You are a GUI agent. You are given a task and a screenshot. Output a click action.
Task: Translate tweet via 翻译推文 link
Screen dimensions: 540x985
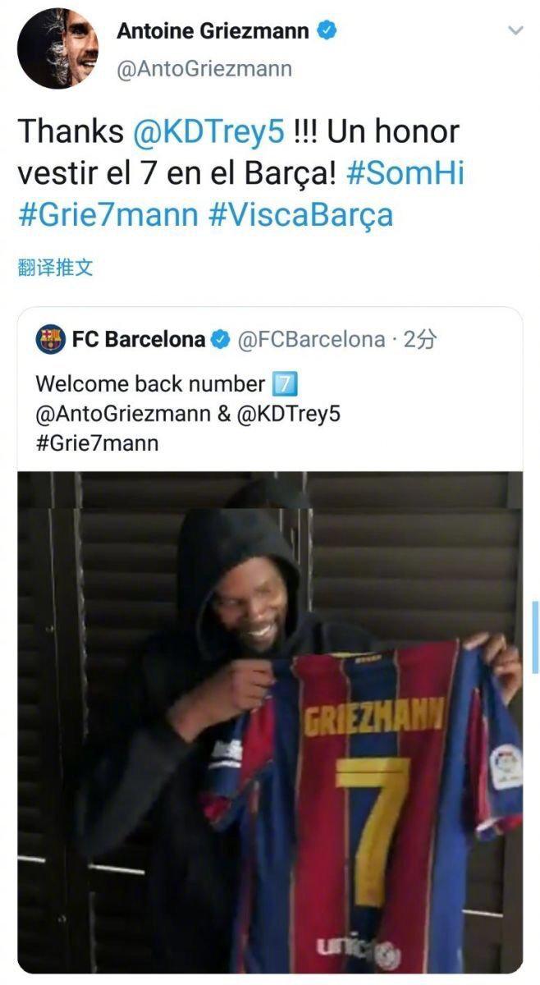click(55, 268)
